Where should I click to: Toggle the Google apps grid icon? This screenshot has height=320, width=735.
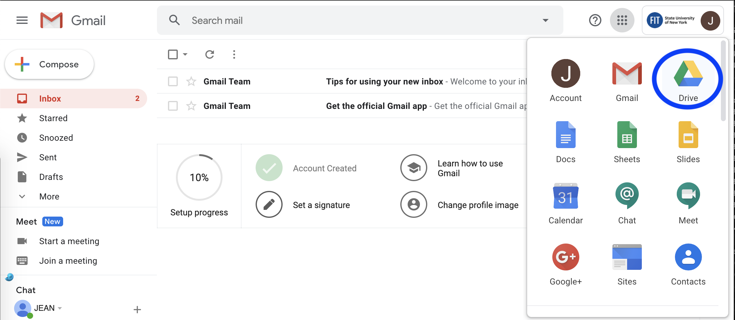[x=622, y=20]
